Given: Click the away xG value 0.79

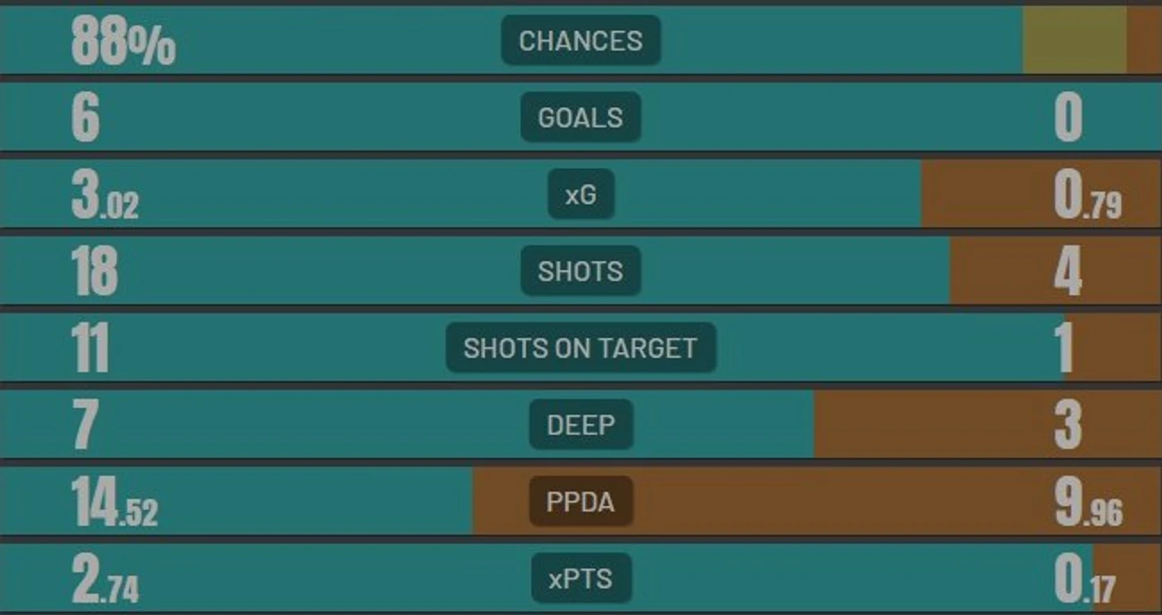Looking at the screenshot, I should 1088,195.
